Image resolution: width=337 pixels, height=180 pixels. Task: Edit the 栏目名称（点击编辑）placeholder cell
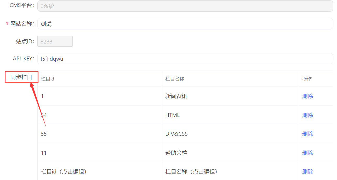(x=191, y=172)
